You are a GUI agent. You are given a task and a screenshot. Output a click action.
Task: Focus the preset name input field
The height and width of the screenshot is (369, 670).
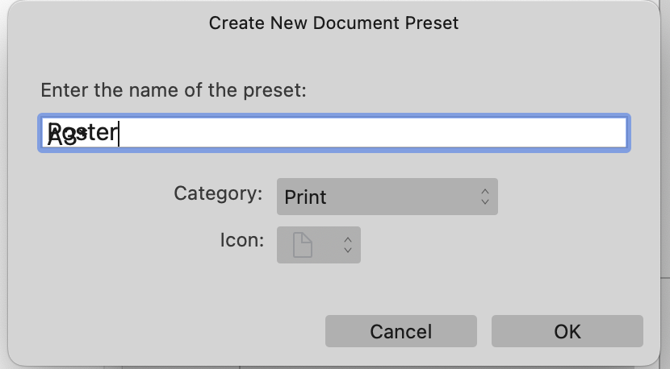(334, 133)
